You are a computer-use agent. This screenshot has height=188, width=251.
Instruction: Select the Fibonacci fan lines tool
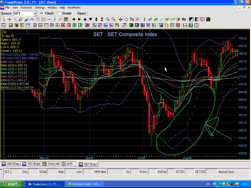[x=21, y=19]
